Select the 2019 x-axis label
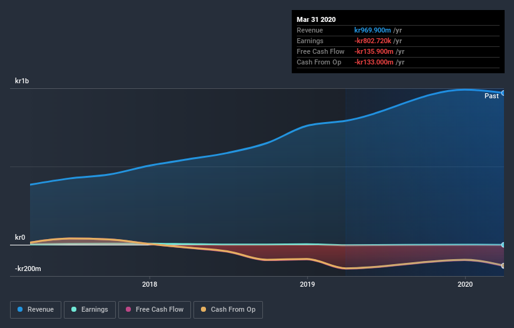The image size is (514, 328). tap(307, 284)
